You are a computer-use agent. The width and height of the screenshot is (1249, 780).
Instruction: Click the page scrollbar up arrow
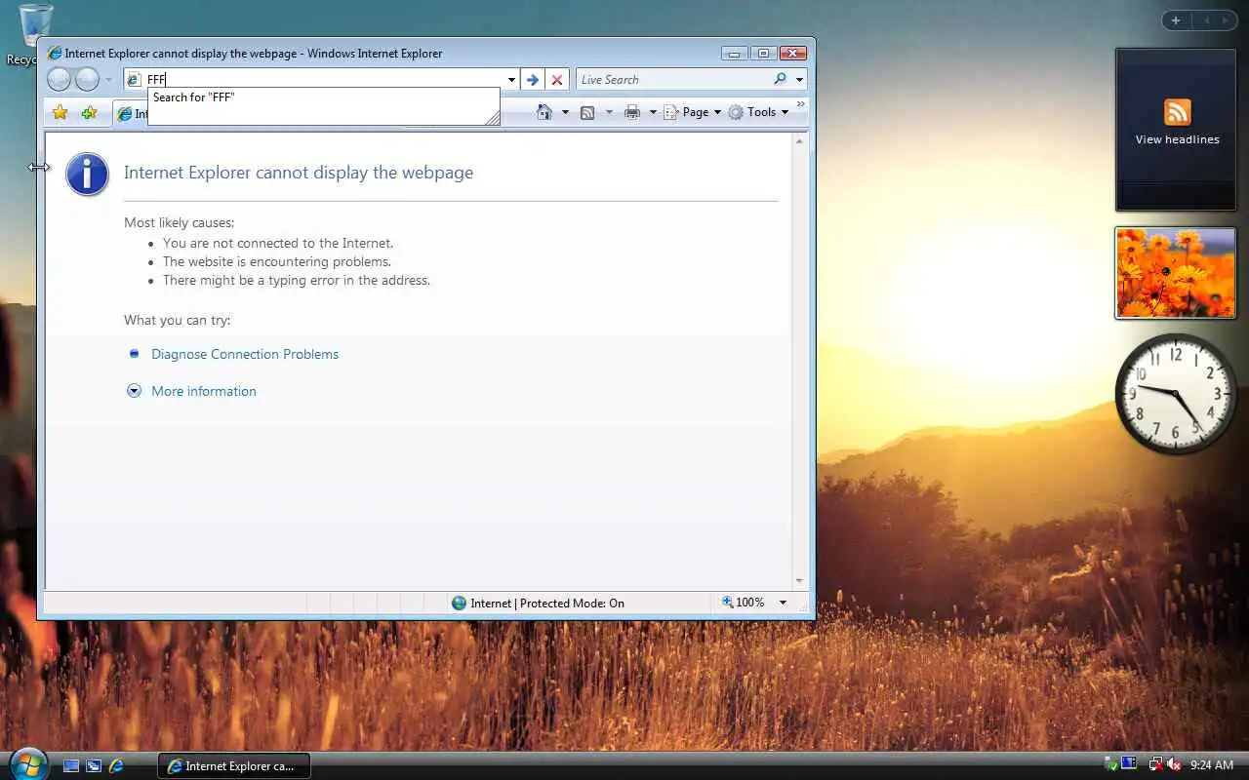(x=800, y=141)
